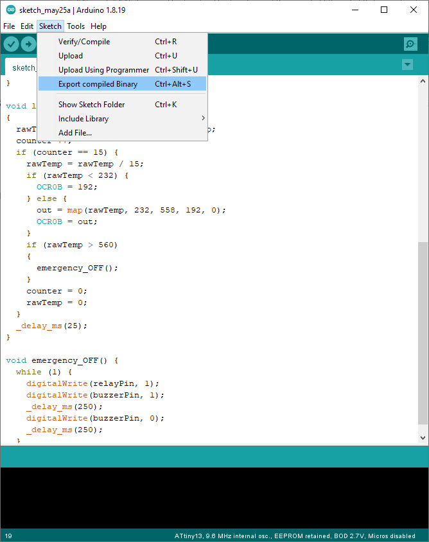Choose Show Sketch Folder

point(91,105)
